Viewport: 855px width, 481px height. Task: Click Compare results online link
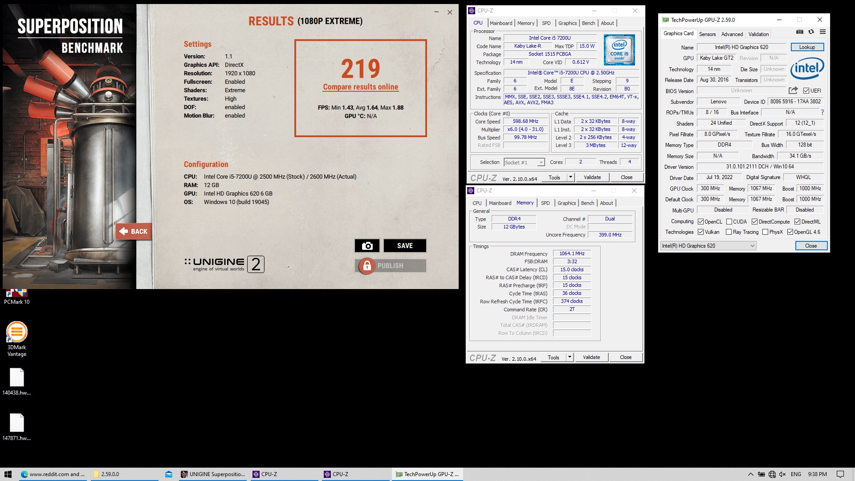(x=360, y=87)
